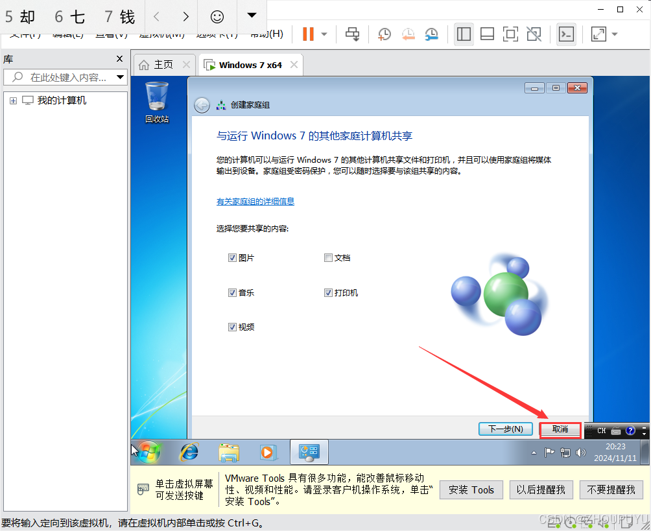Click the network tray icon

point(565,453)
